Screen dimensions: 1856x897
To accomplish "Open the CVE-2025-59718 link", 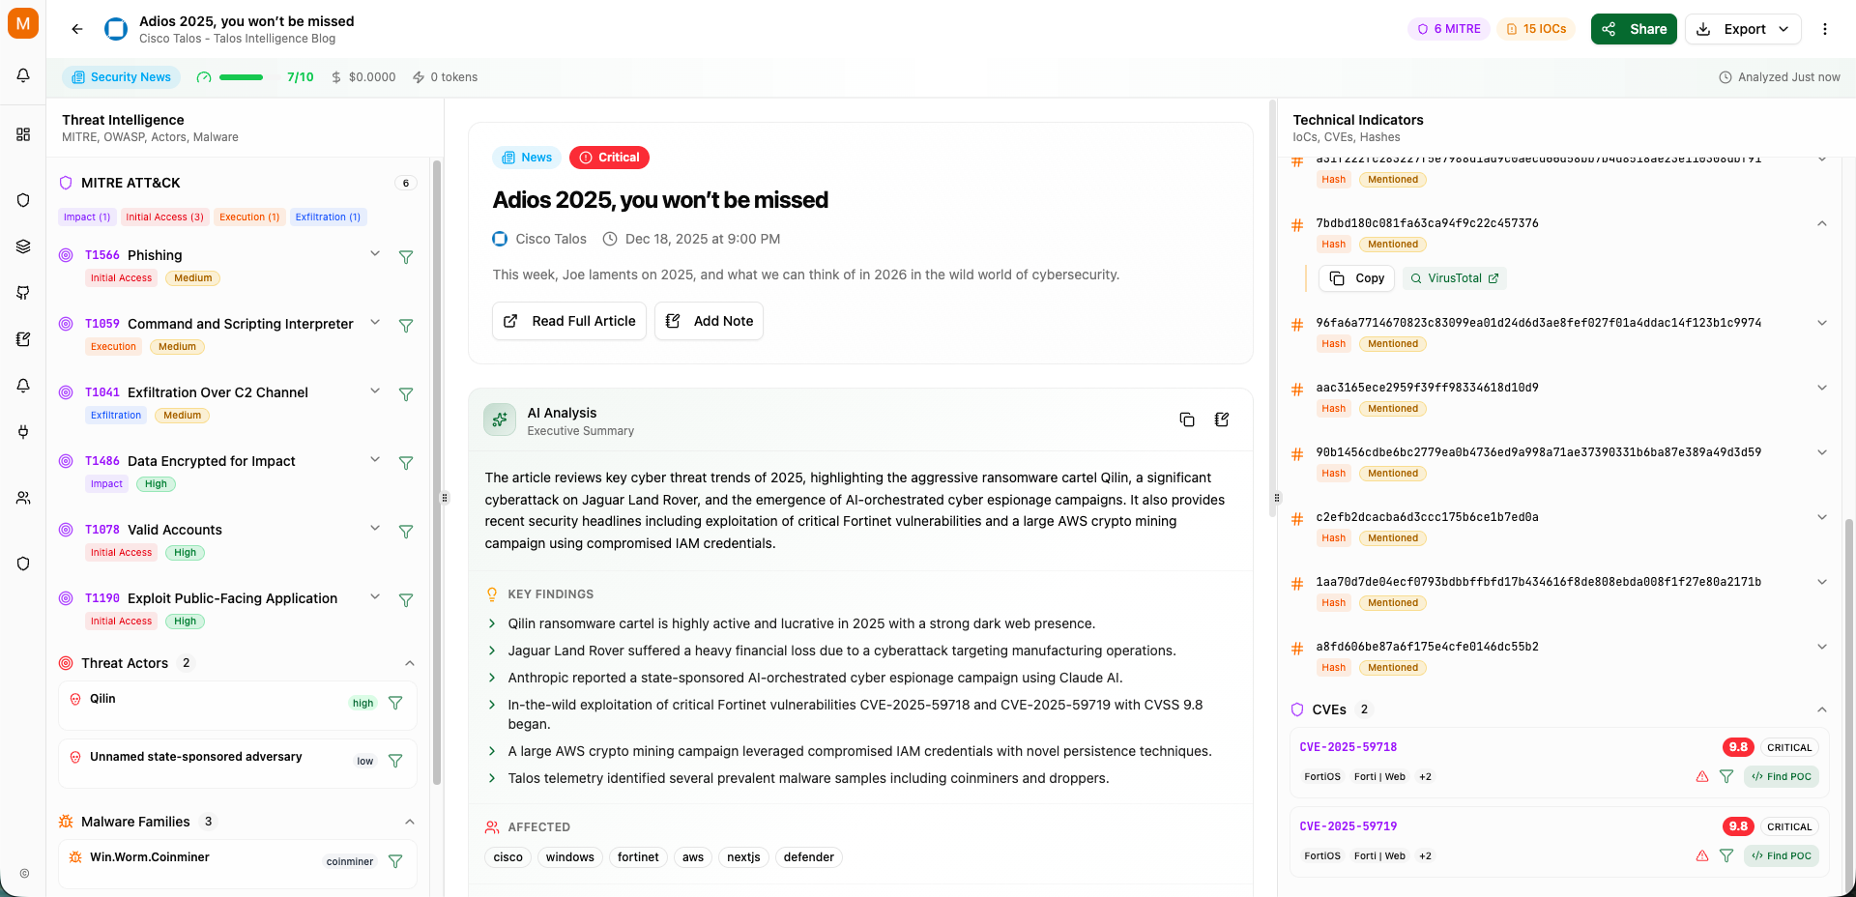I will (1348, 746).
